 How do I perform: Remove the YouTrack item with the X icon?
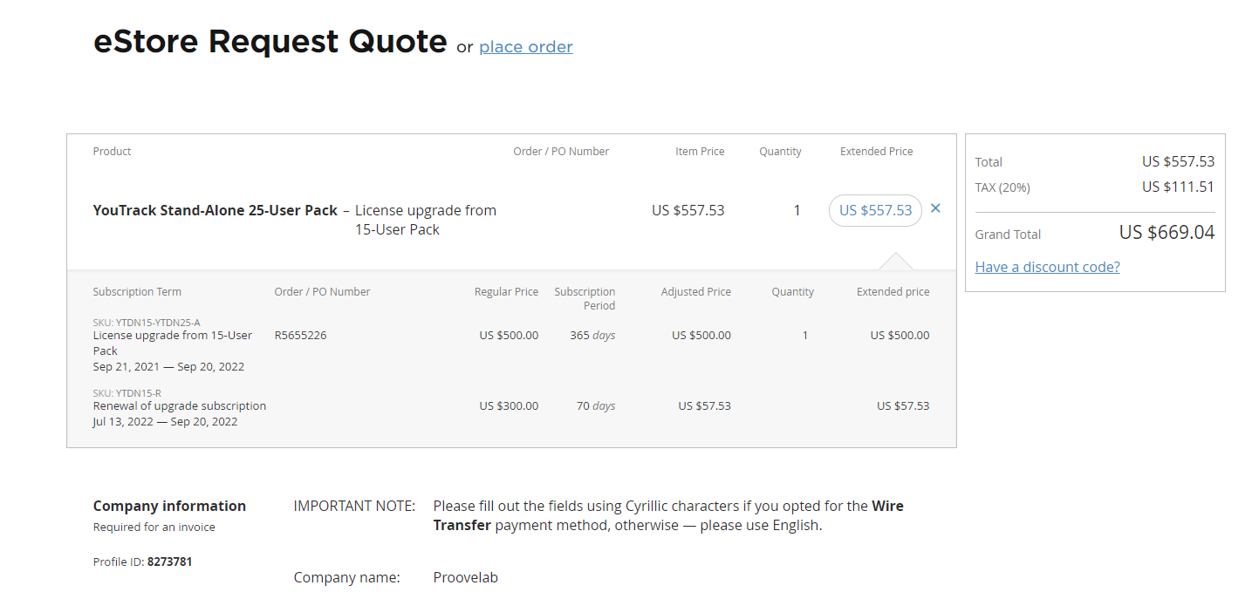935,208
